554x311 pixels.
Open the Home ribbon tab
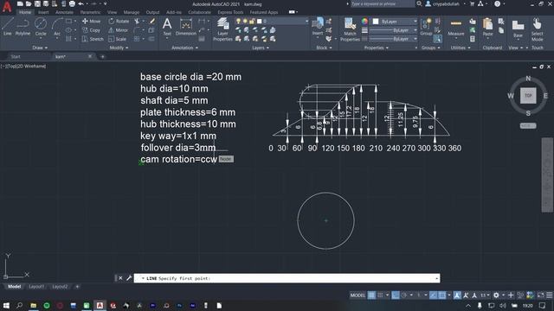point(25,12)
